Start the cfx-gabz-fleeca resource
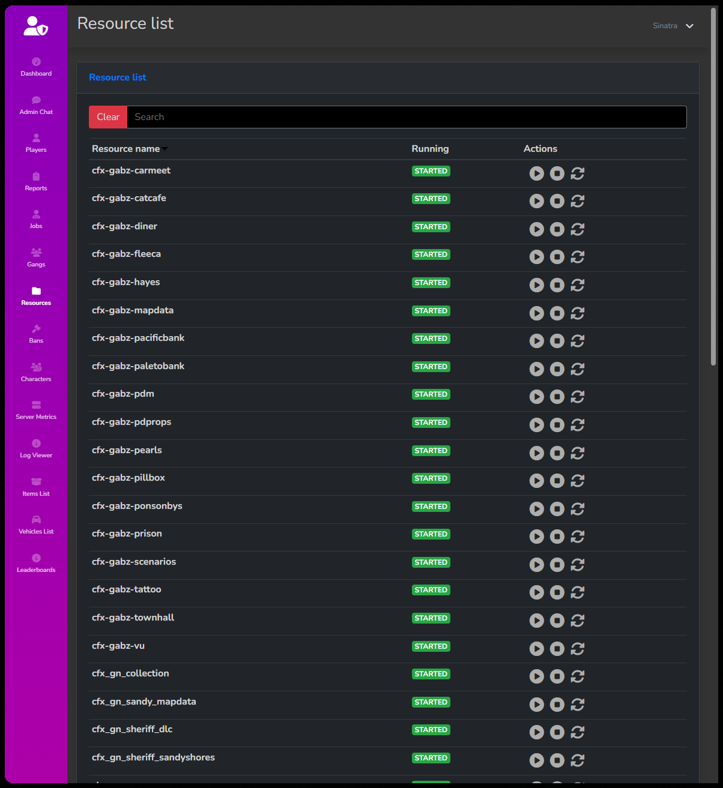The height and width of the screenshot is (788, 723). (x=537, y=257)
